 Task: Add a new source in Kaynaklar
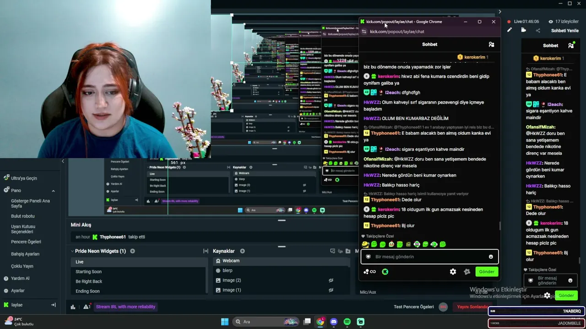pos(242,251)
